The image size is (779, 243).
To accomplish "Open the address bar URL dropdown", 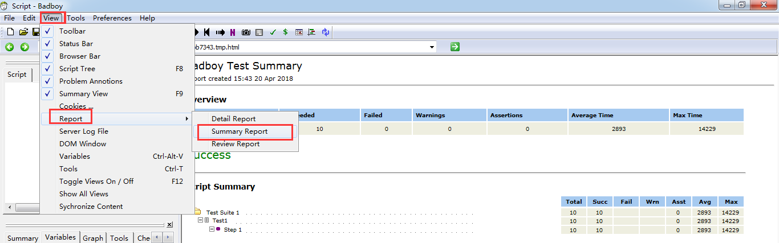I will tap(432, 47).
